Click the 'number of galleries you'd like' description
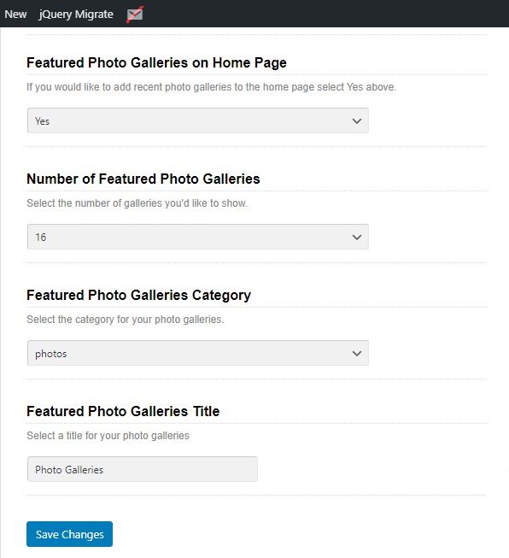The image size is (509, 558). [x=137, y=203]
